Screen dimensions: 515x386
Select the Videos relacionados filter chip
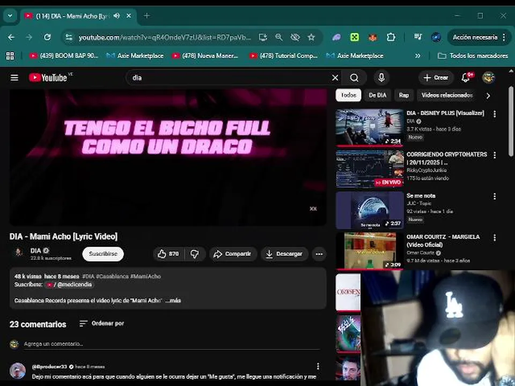click(x=447, y=95)
